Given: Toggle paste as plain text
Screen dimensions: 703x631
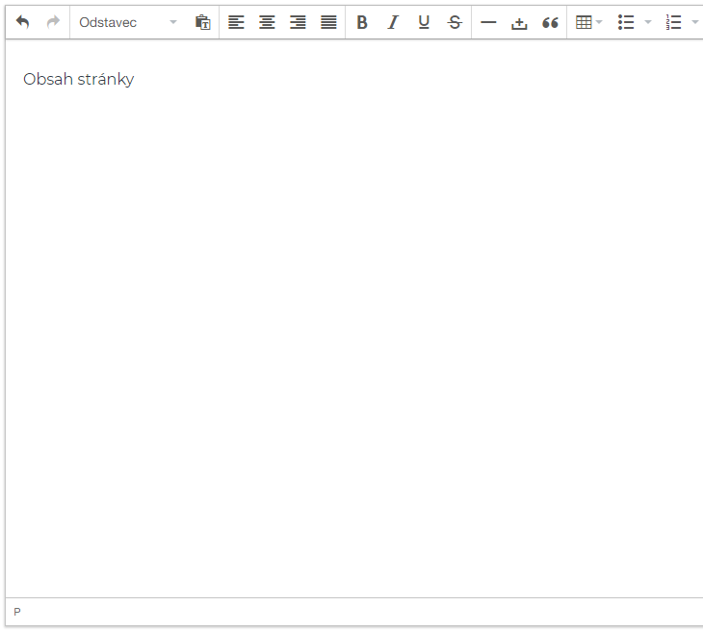Looking at the screenshot, I should 202,22.
